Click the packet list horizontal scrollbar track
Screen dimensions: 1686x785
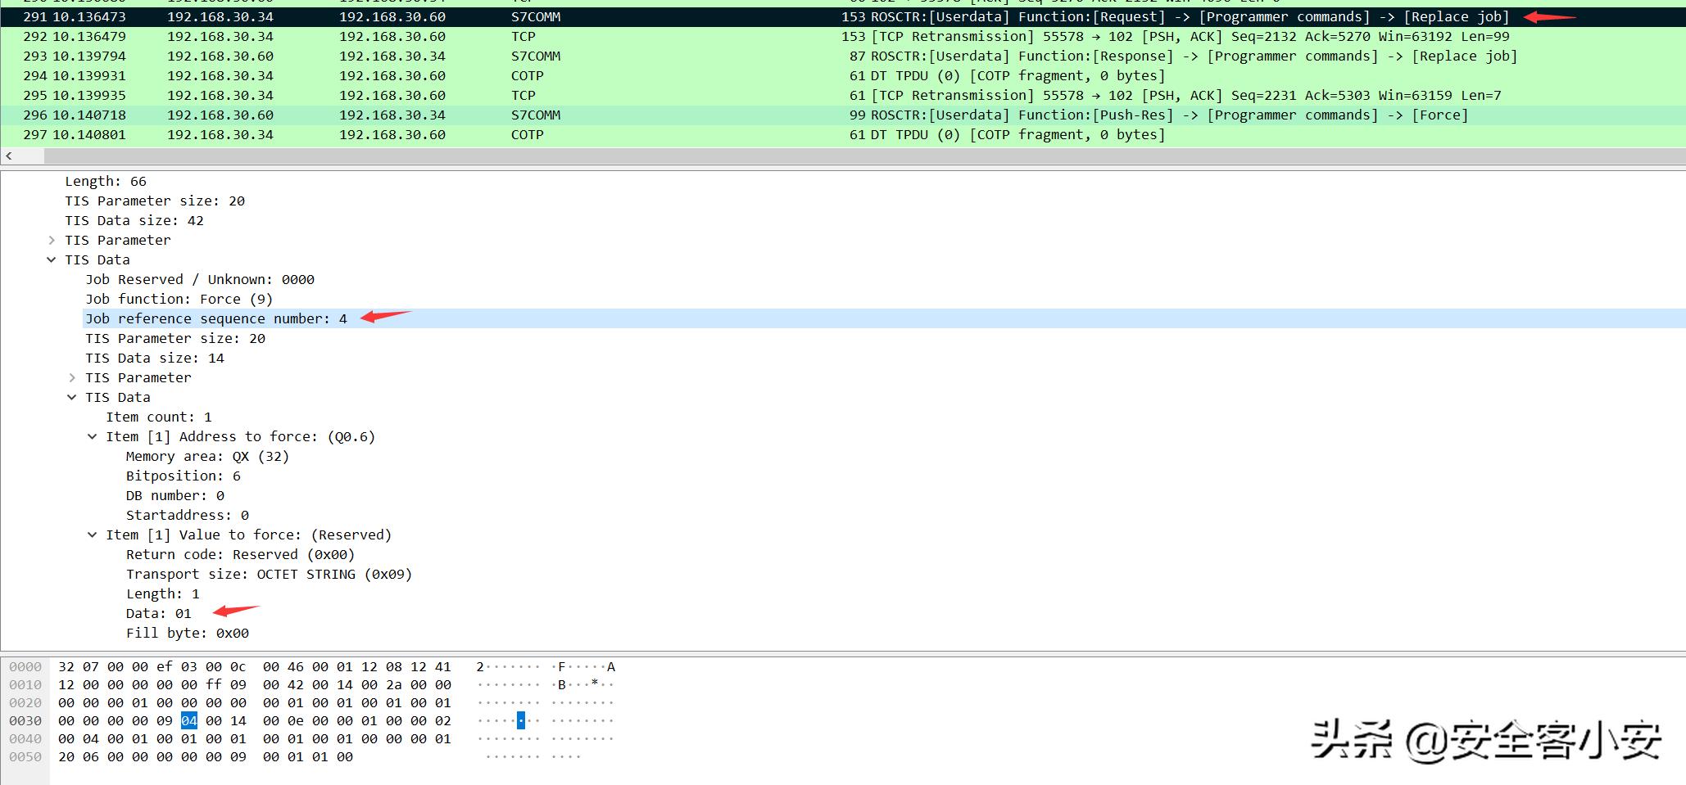(x=819, y=156)
